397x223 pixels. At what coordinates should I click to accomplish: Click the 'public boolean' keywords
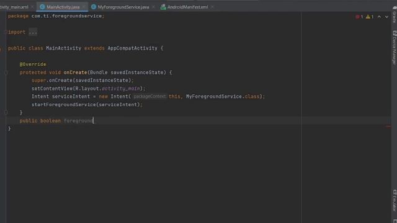pos(40,121)
